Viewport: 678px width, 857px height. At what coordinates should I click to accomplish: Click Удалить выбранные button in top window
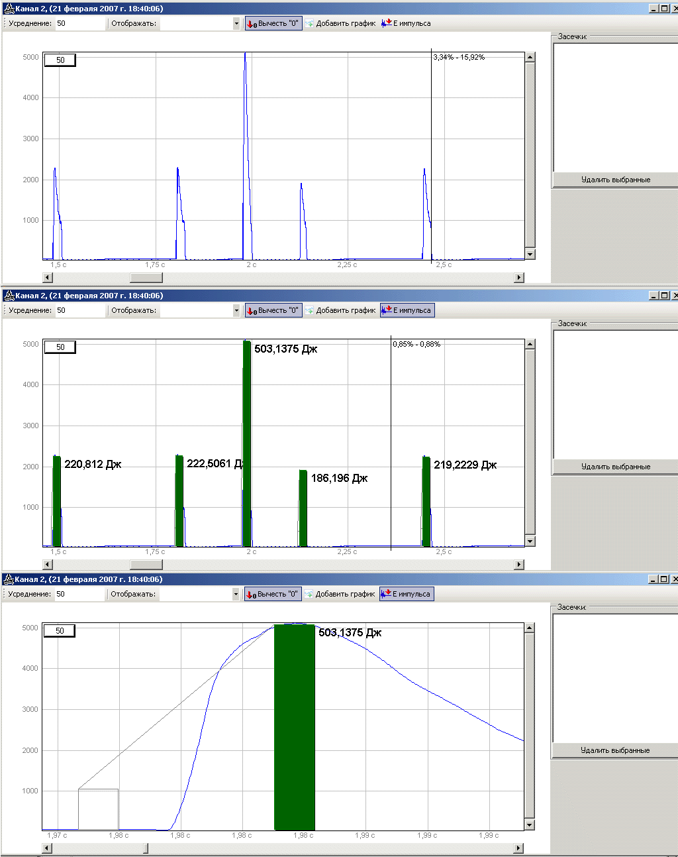616,180
